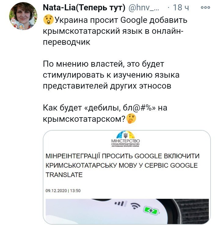Click the Wi-Fi icon in the photo
Image resolution: width=220 pixels, height=225 pixels.
(x=135, y=206)
